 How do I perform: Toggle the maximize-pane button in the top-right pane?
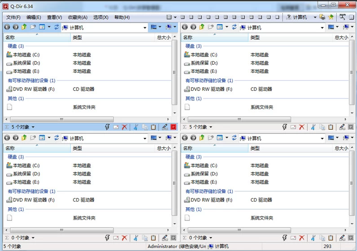351,128
